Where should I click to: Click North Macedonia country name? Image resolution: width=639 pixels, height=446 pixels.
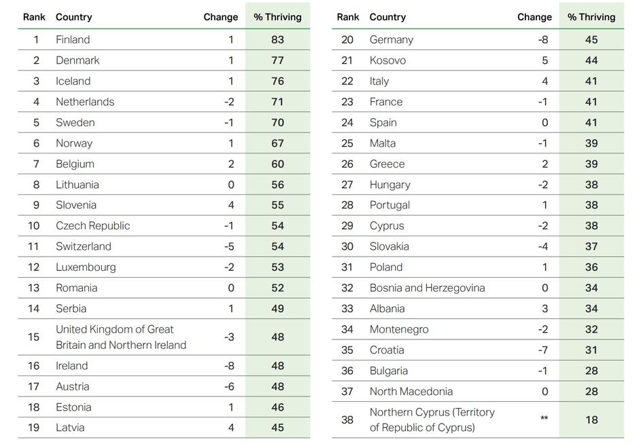tap(411, 391)
